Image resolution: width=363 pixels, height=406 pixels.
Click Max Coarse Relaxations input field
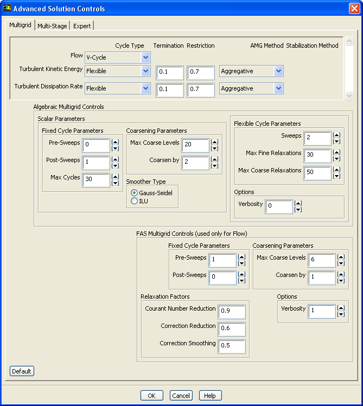(317, 173)
